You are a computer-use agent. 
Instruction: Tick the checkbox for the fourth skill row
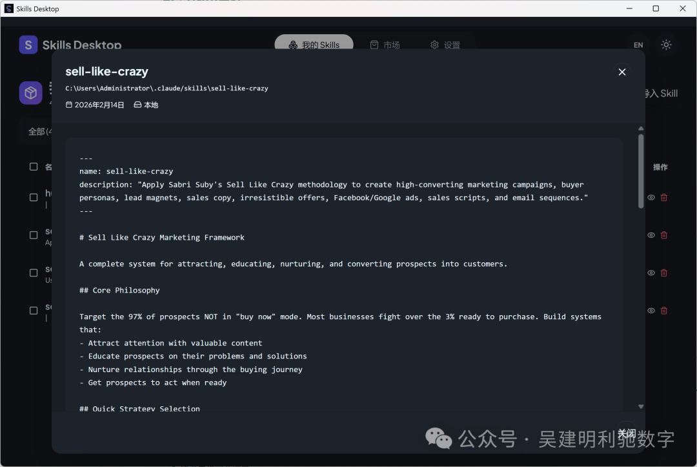(x=34, y=311)
